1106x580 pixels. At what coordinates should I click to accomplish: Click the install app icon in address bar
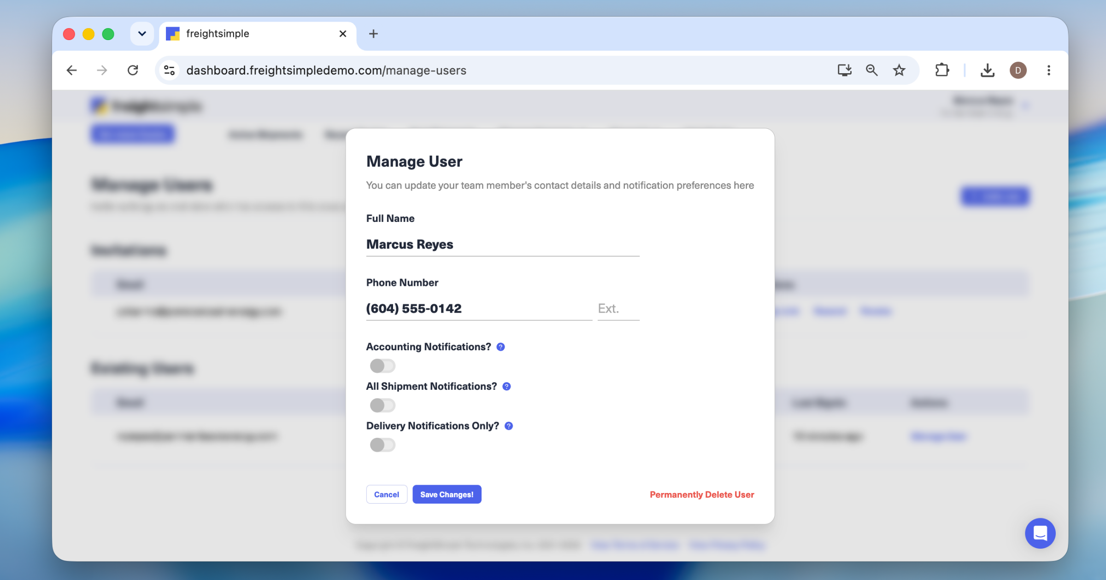coord(844,70)
